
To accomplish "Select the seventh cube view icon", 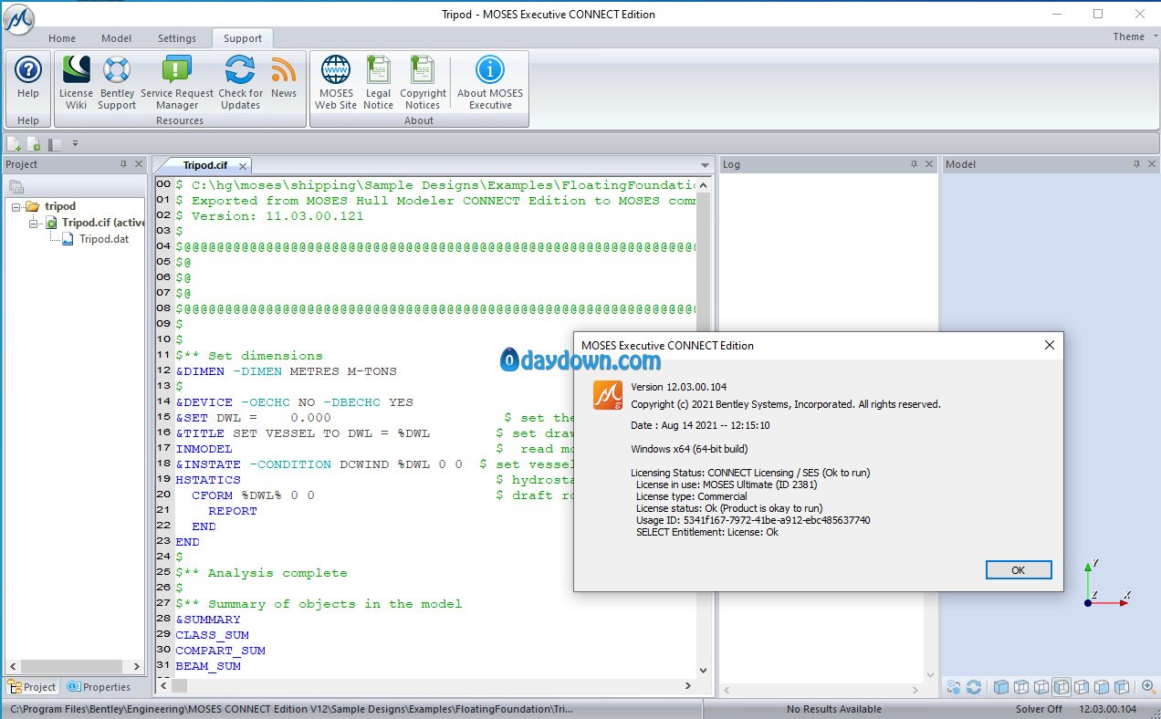I will (1122, 687).
